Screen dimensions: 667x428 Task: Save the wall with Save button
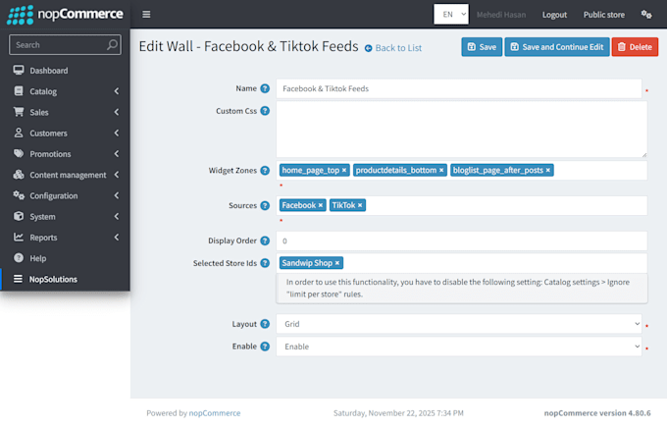click(x=482, y=47)
